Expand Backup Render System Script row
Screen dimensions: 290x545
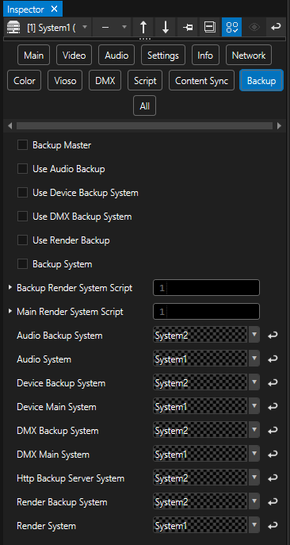[10, 287]
